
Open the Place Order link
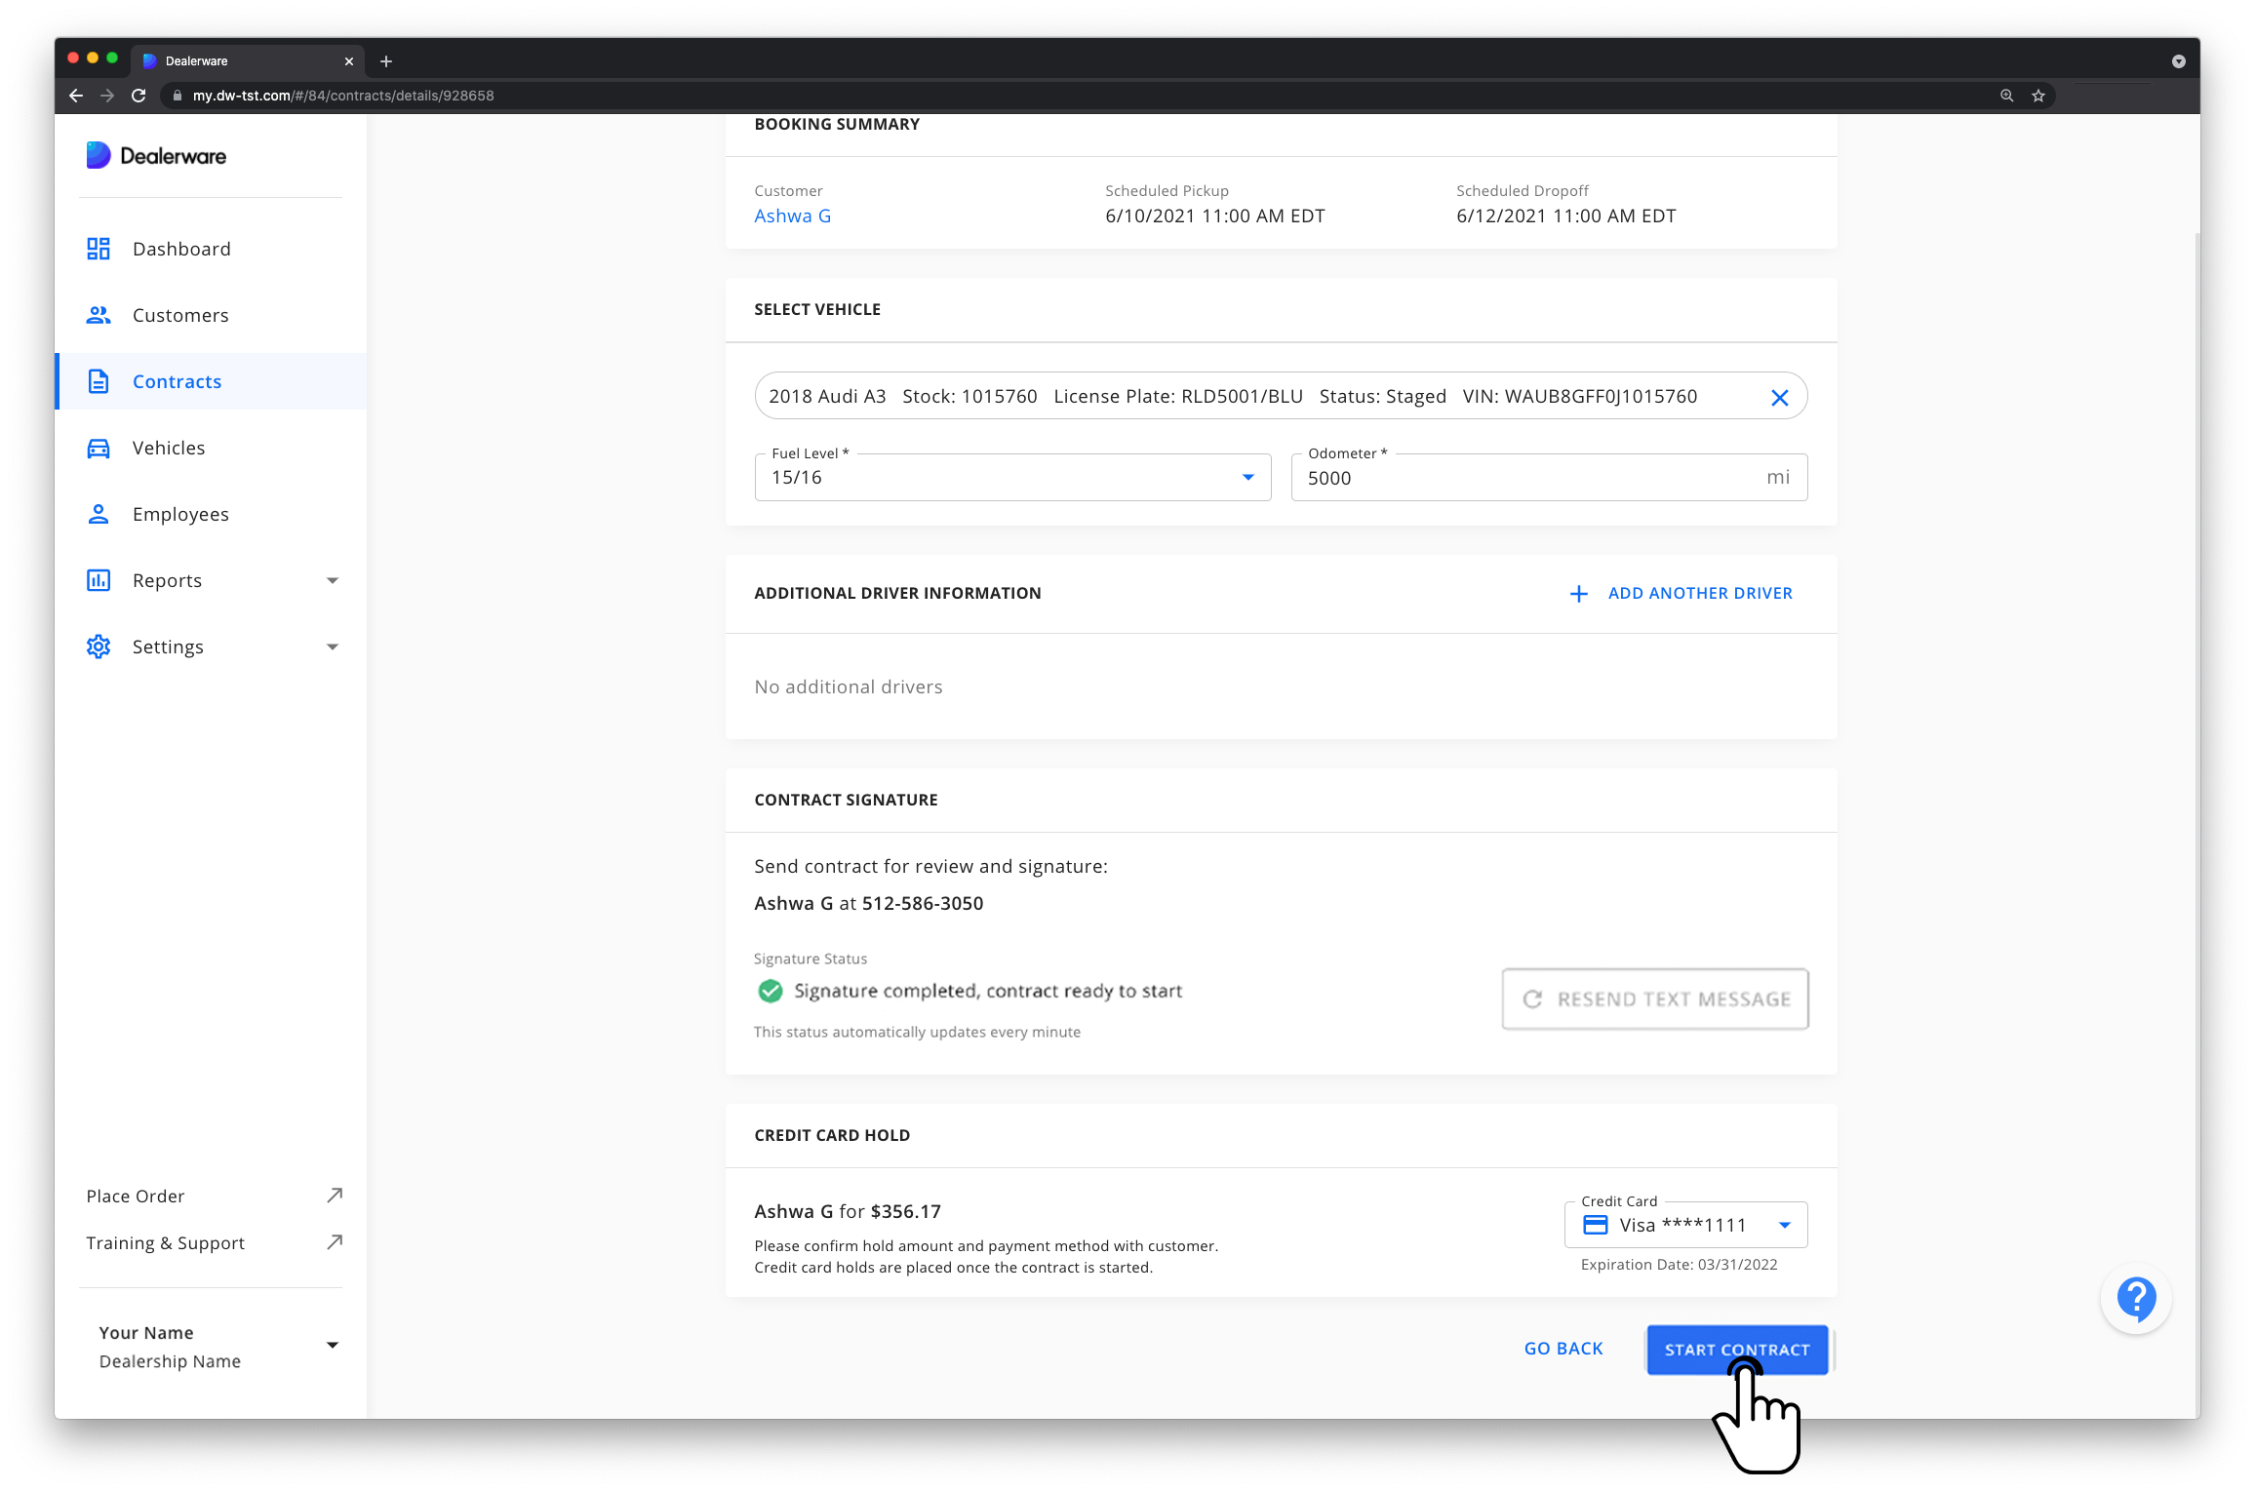point(215,1196)
